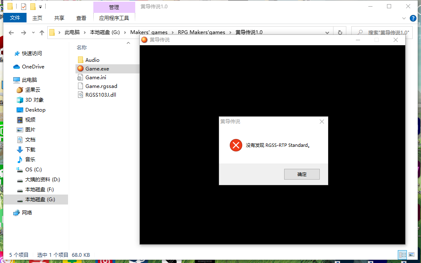Open the 文件 menu in Explorer

coord(15,18)
